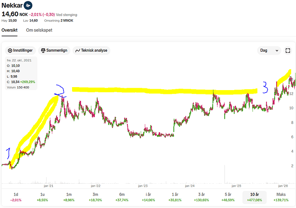This screenshot has height=208, width=296.
Task: Open the Sammenlign compare tool
Action: 54,50
